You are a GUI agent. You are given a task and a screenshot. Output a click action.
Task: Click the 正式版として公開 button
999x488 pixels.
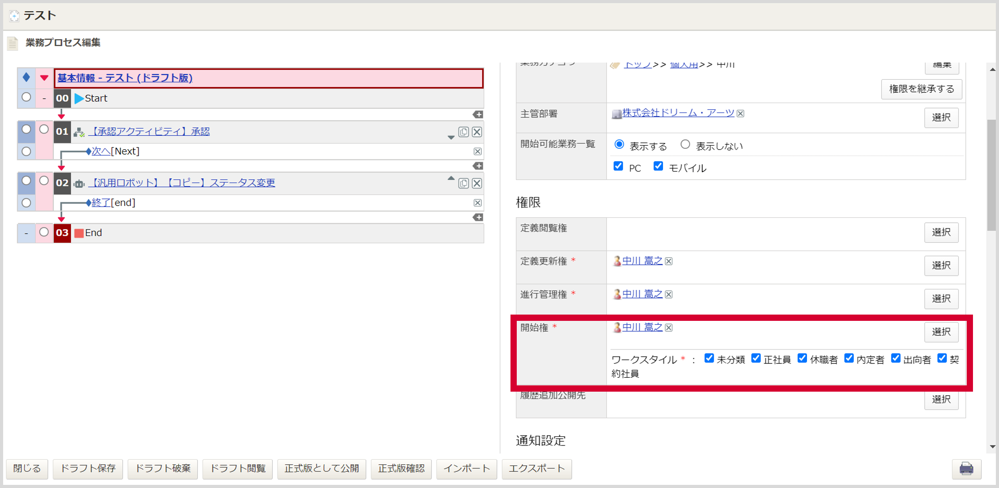pyautogui.click(x=322, y=469)
